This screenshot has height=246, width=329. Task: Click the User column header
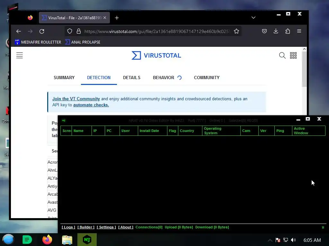coord(129,131)
